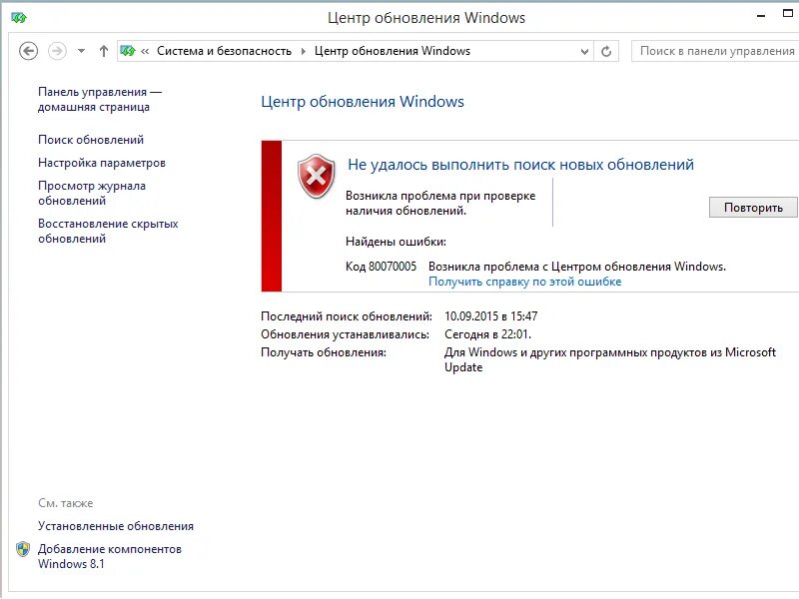Click Сегодня в 22:01 install time

point(487,334)
